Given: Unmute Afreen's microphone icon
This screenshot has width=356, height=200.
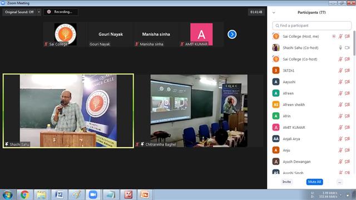Looking at the screenshot, I should [x=340, y=93].
